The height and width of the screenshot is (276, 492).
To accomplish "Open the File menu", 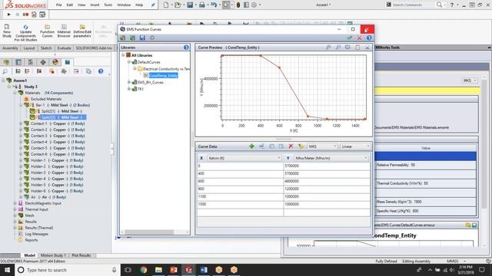I will 59,5.
